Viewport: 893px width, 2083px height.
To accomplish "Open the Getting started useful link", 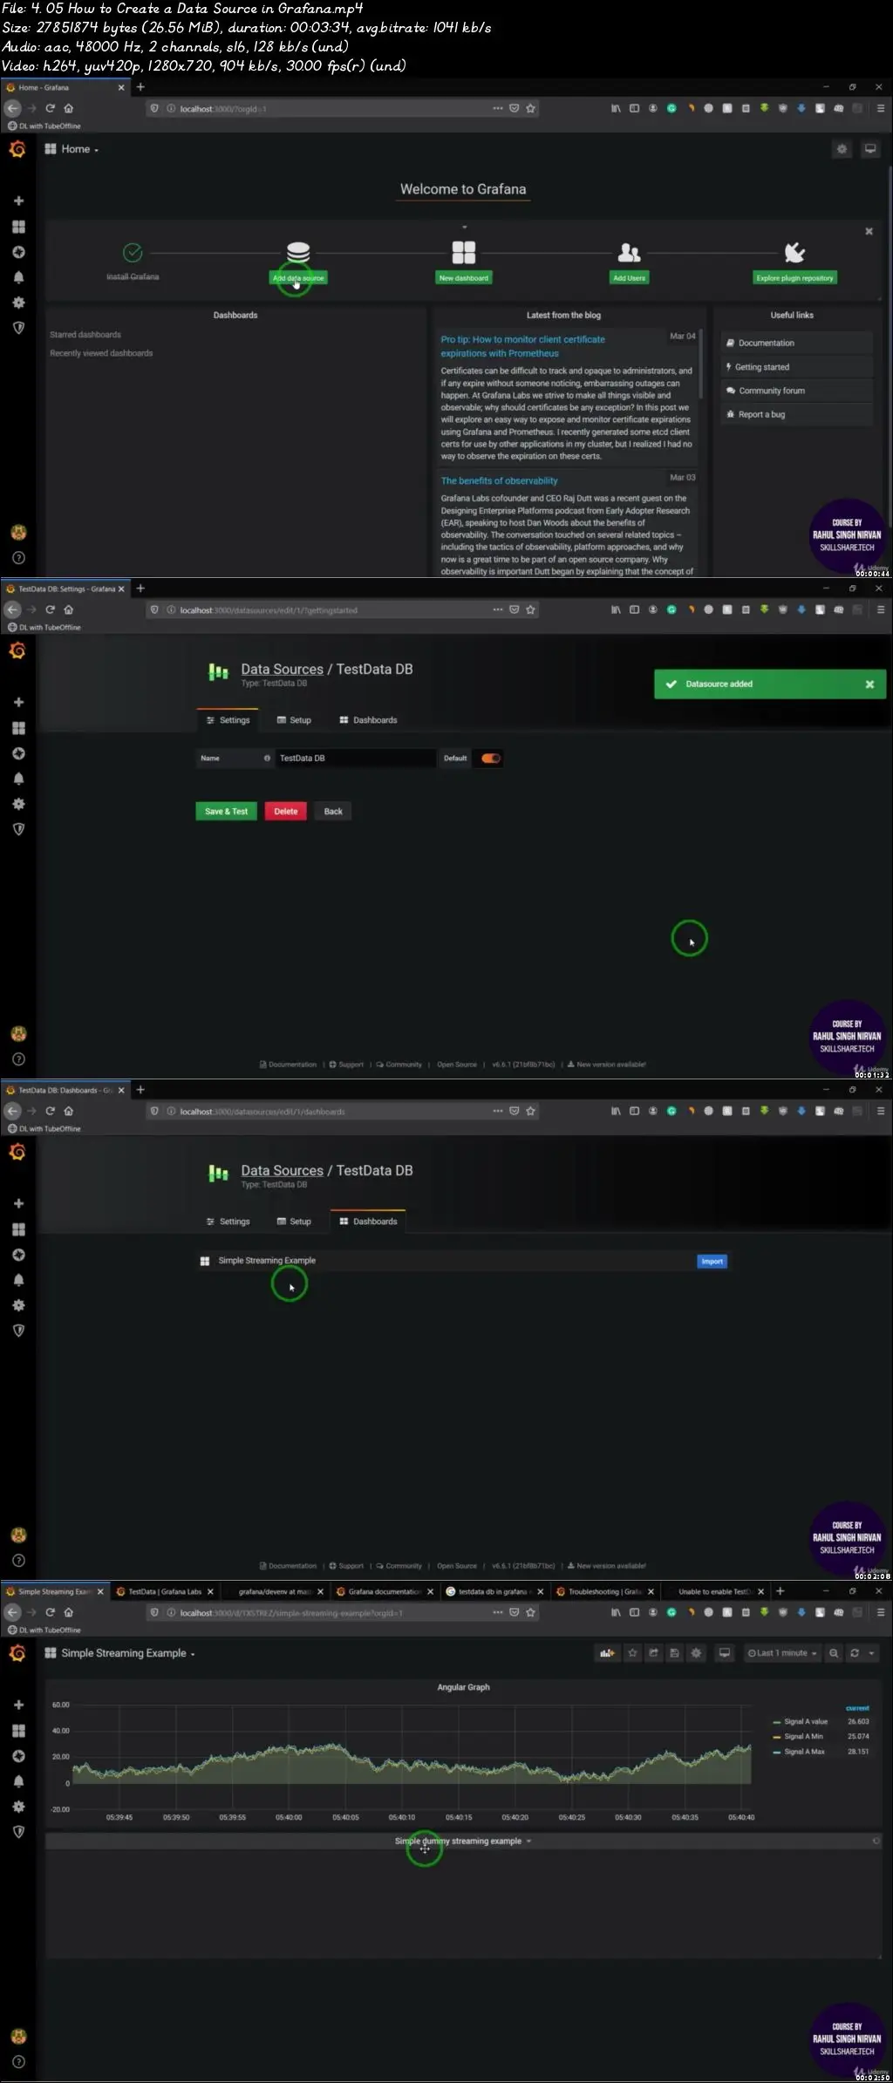I will [797, 367].
